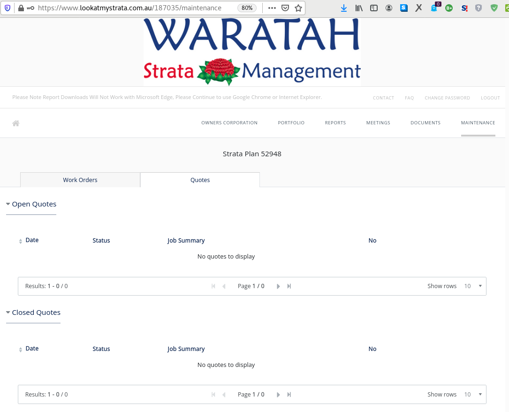Image resolution: width=509 pixels, height=412 pixels.
Task: Click the green B+ extension icon
Action: (449, 8)
